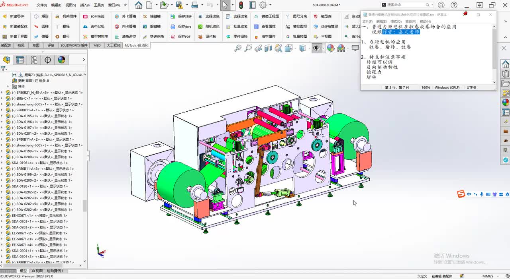Switch to the SOLIDWORKS 插件 ribbon tab

point(74,45)
